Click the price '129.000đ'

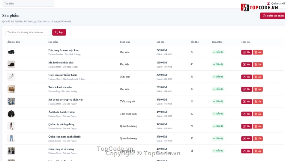tap(162, 62)
